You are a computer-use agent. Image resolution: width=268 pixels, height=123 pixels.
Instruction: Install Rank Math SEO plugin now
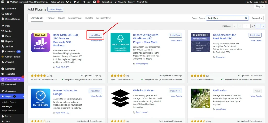click(95, 35)
